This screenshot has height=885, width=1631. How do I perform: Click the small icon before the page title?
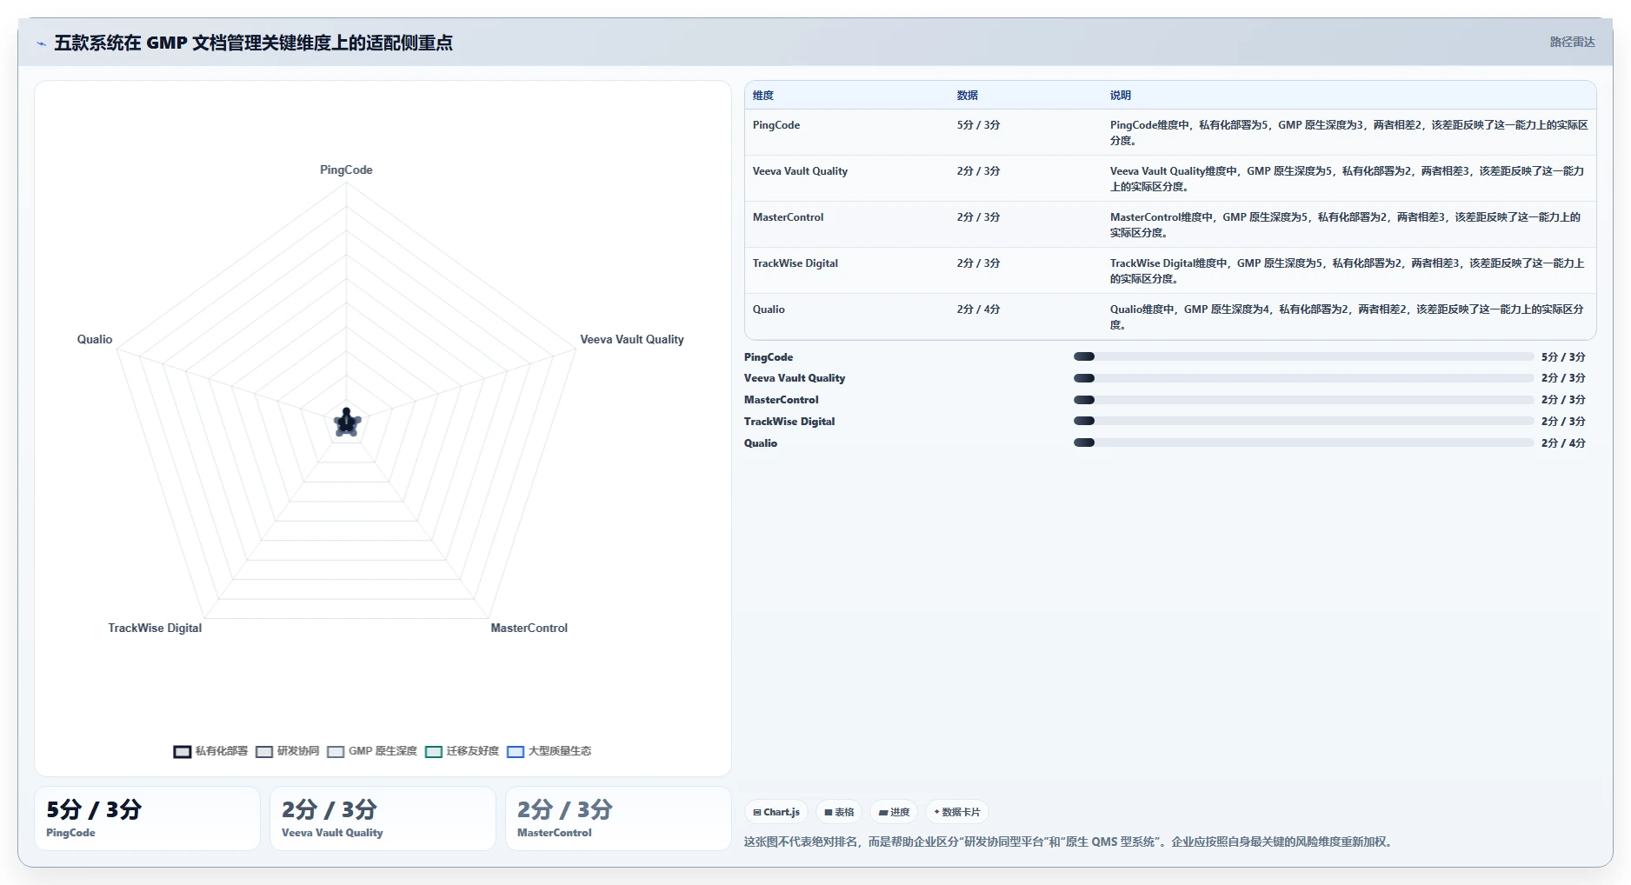pos(41,43)
